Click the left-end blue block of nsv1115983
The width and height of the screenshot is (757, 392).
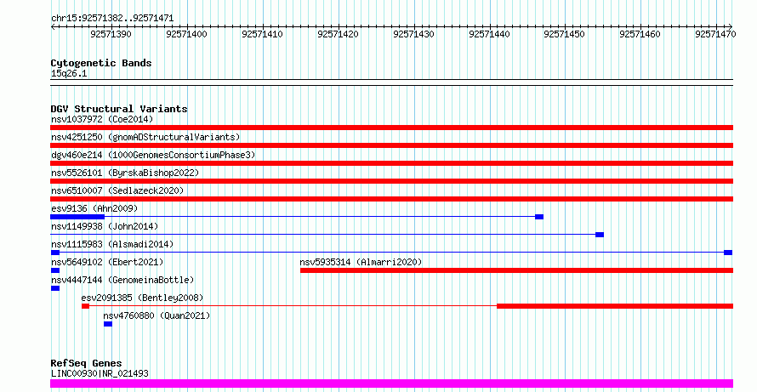[x=55, y=253]
